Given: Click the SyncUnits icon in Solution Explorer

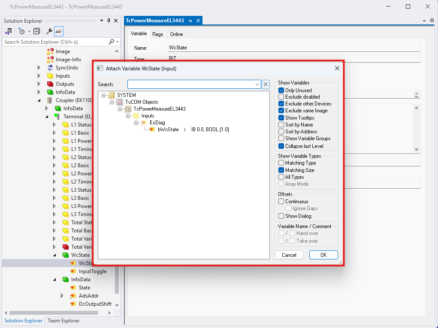Looking at the screenshot, I should (x=50, y=68).
